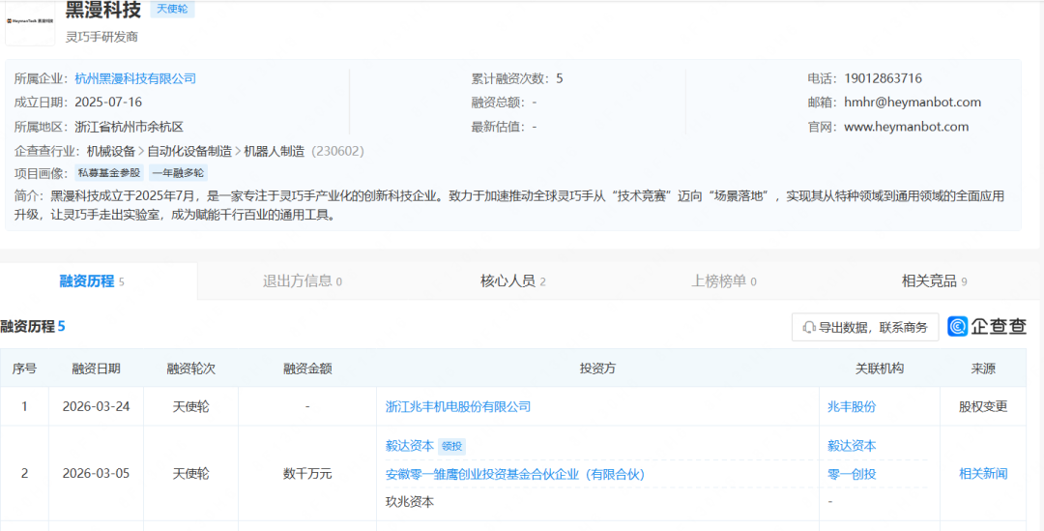Image resolution: width=1044 pixels, height=531 pixels.
Task: Click 融资金额 column header
Action: (x=307, y=369)
